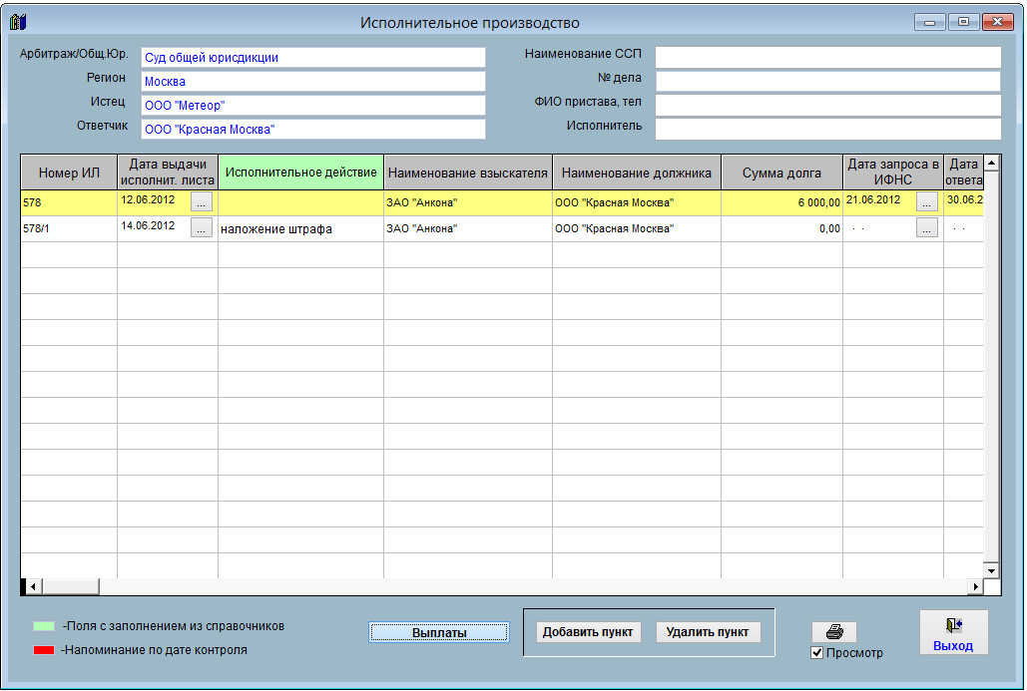Click Удалить пункт button
The image size is (1027, 691).
708,632
